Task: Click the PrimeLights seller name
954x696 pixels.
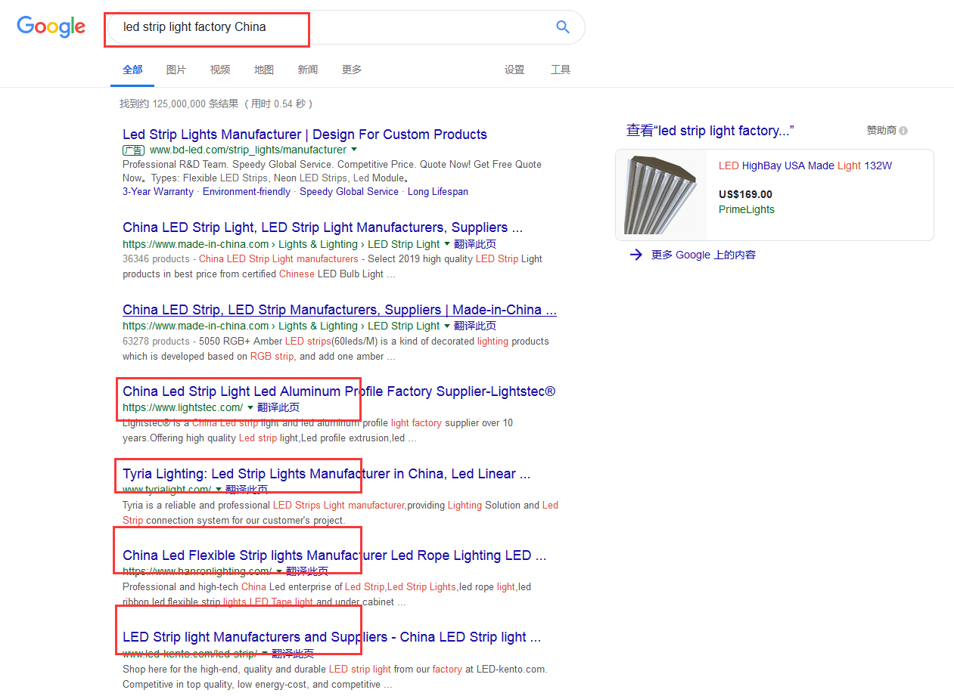Action: click(x=747, y=209)
